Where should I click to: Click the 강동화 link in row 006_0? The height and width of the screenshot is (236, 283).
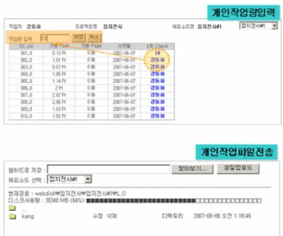[157, 88]
